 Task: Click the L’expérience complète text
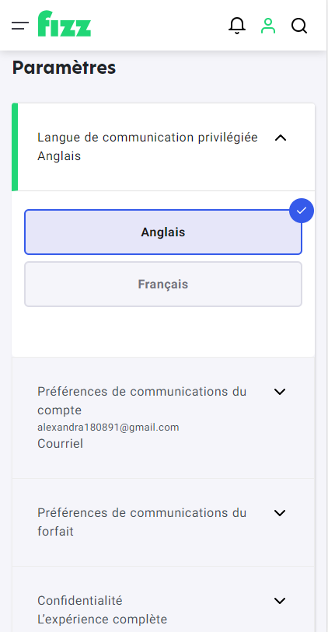103,619
